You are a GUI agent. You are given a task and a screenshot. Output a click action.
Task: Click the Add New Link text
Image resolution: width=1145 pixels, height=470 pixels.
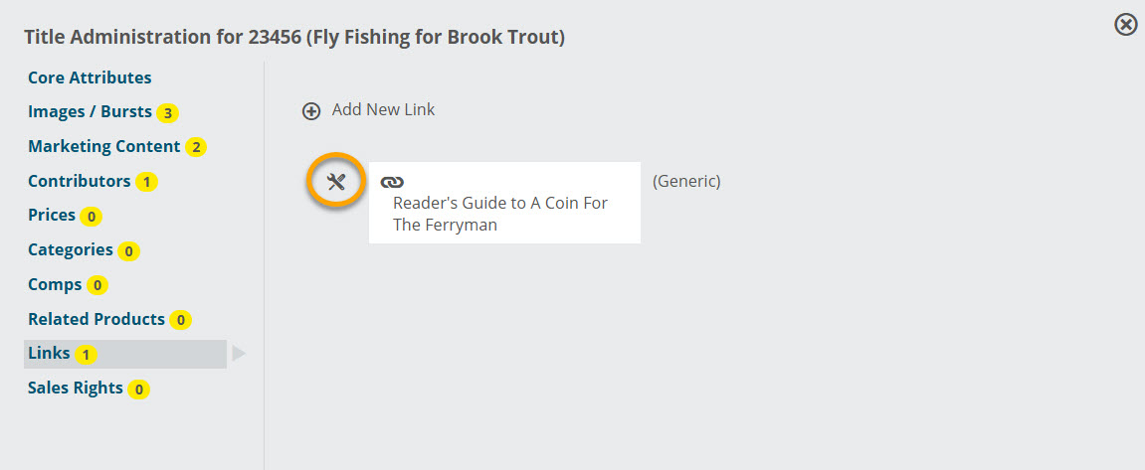point(383,109)
